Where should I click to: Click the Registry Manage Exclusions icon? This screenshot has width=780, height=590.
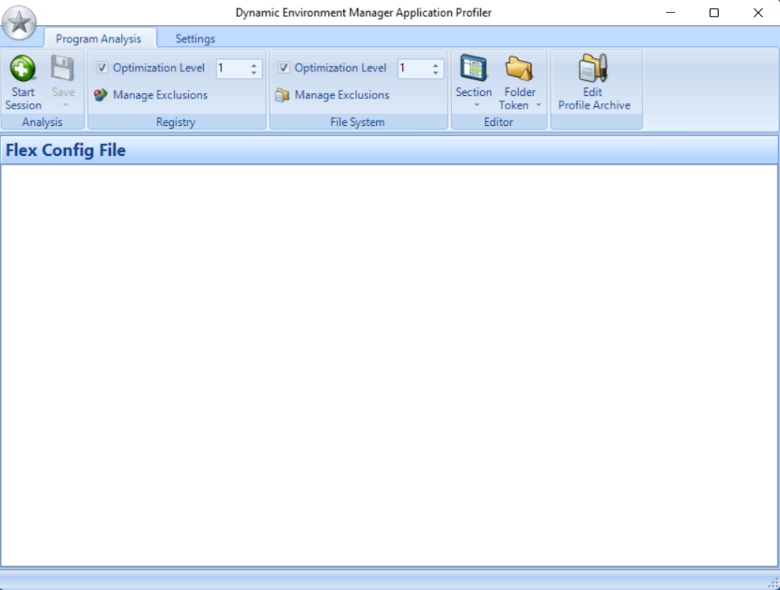(100, 95)
